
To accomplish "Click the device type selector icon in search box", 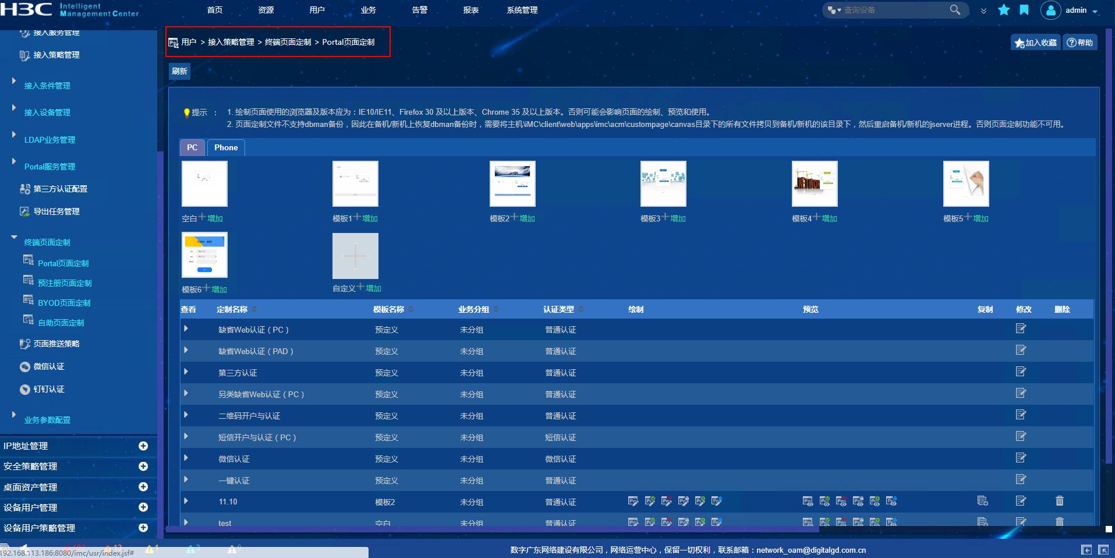I will coord(834,10).
